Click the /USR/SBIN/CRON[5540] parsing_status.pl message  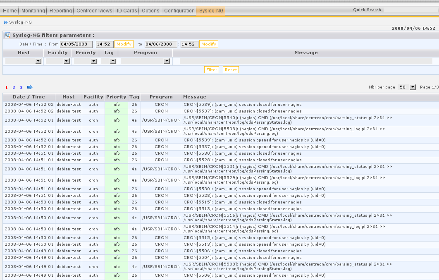coord(288,120)
